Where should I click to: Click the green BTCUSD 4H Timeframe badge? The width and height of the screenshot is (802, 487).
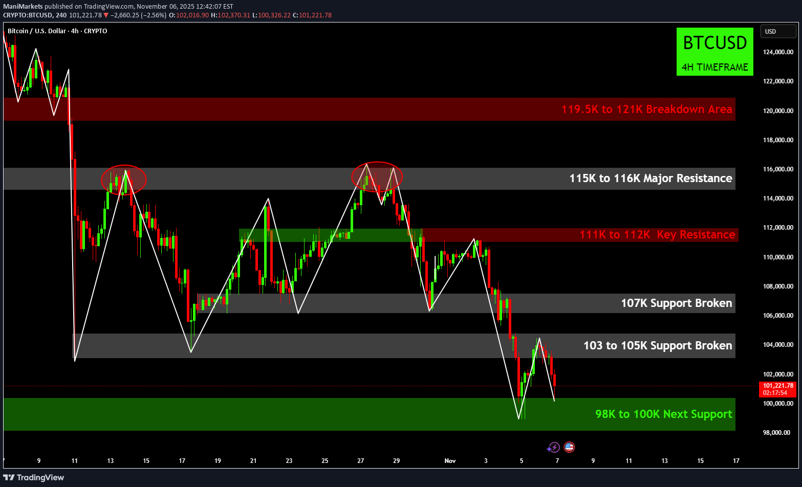(714, 52)
